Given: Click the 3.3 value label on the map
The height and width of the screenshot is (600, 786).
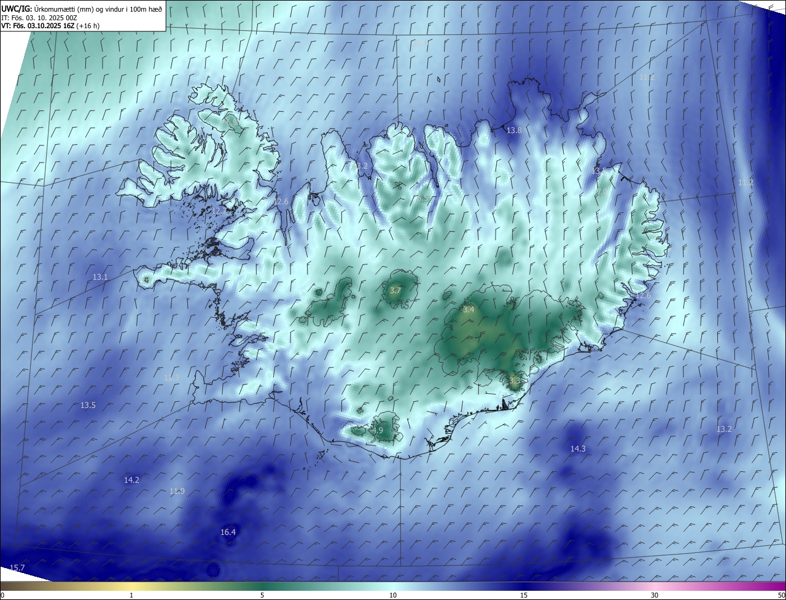Looking at the screenshot, I should [x=515, y=380].
